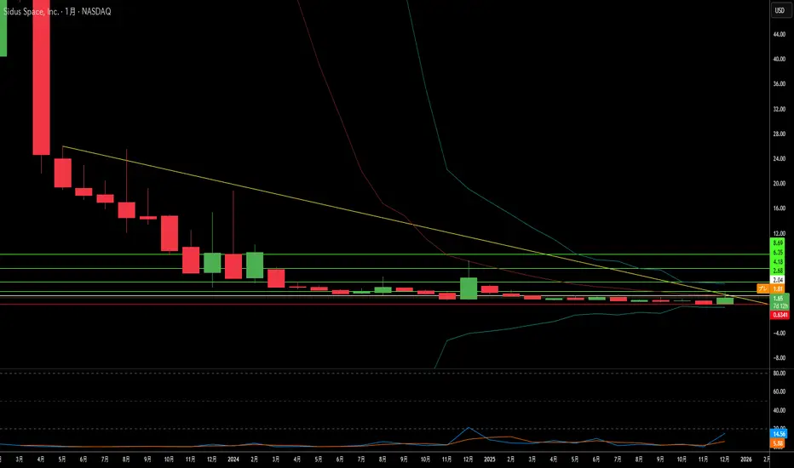Click the 20.00 price axis label
The width and height of the screenshot is (794, 468).
(x=780, y=183)
